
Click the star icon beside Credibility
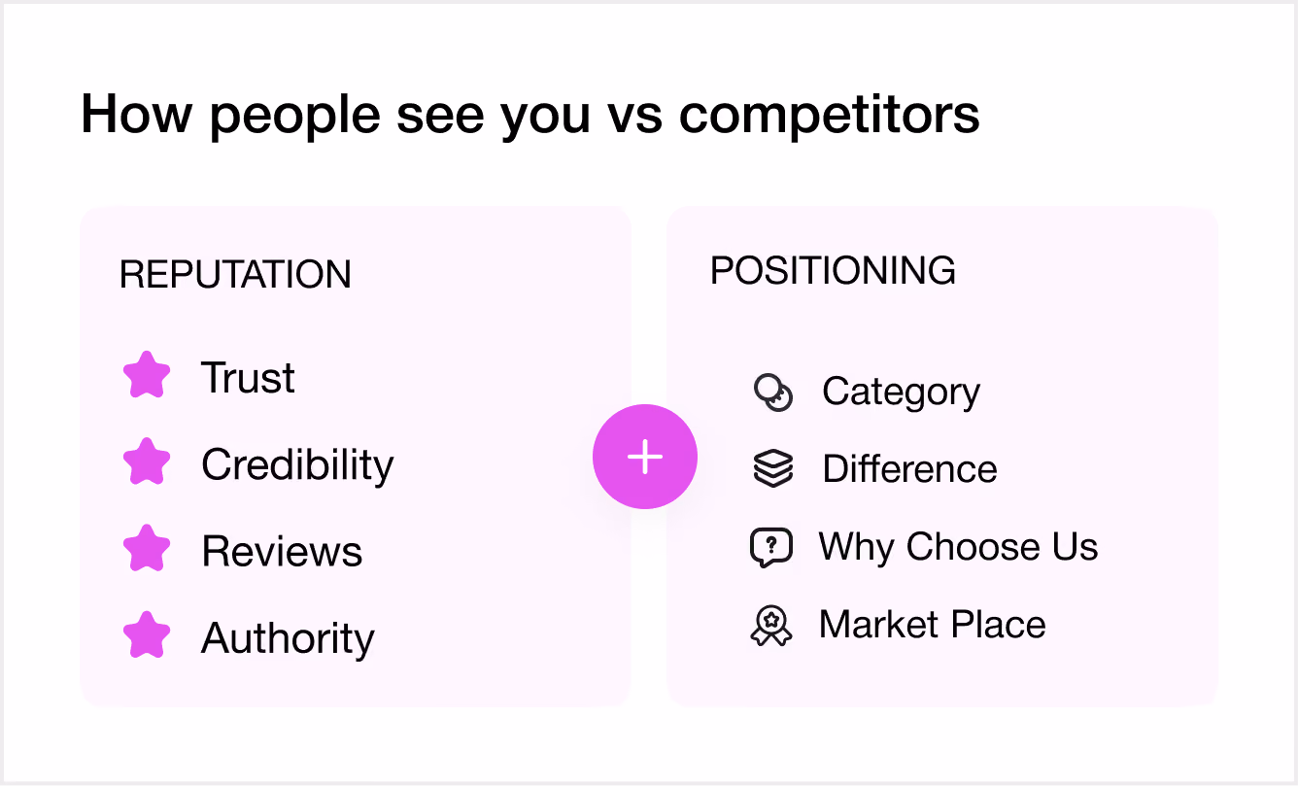tap(148, 462)
